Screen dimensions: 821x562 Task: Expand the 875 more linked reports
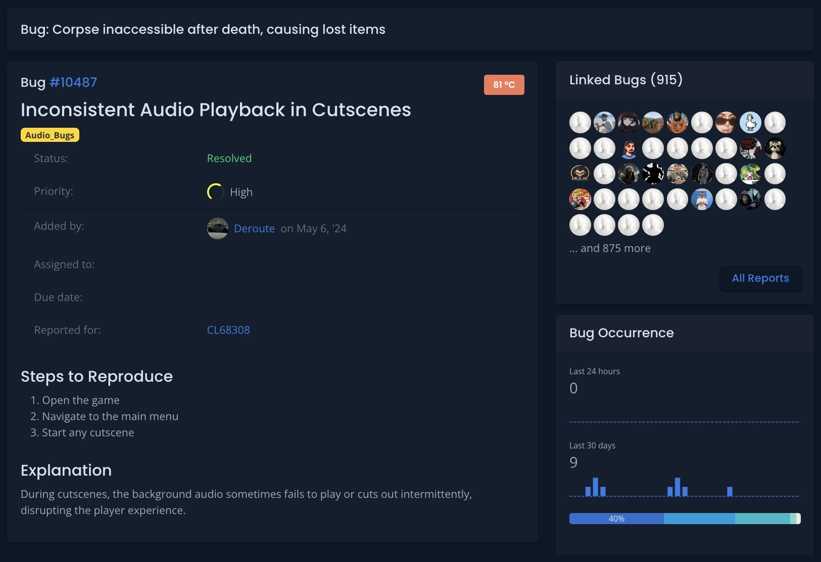pyautogui.click(x=610, y=248)
